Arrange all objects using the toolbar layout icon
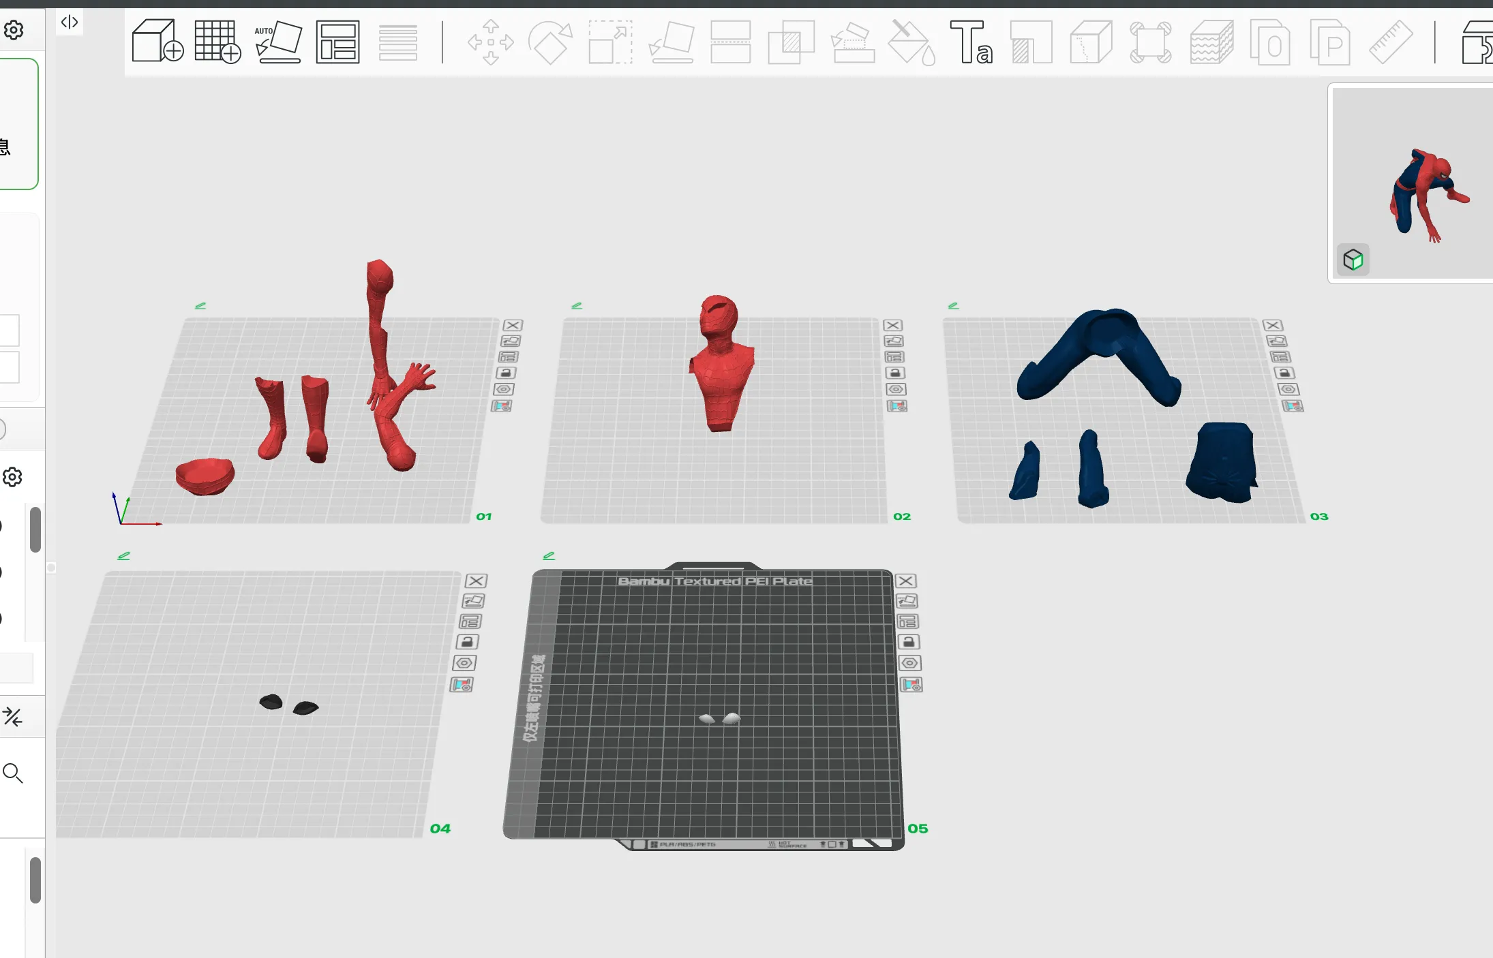1493x958 pixels. click(337, 42)
